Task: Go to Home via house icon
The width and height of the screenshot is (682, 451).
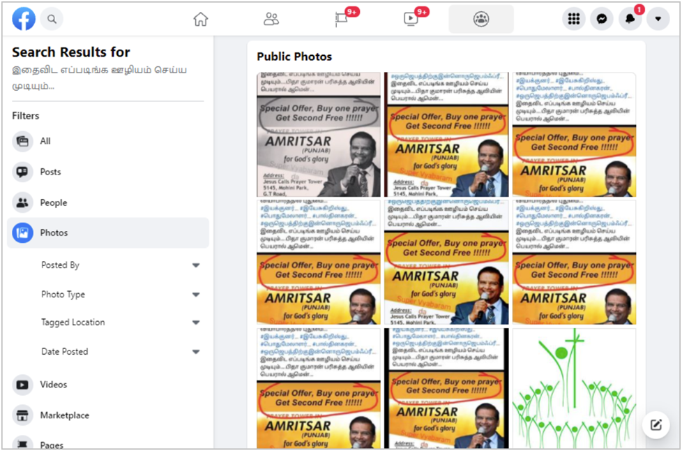Action: tap(201, 19)
